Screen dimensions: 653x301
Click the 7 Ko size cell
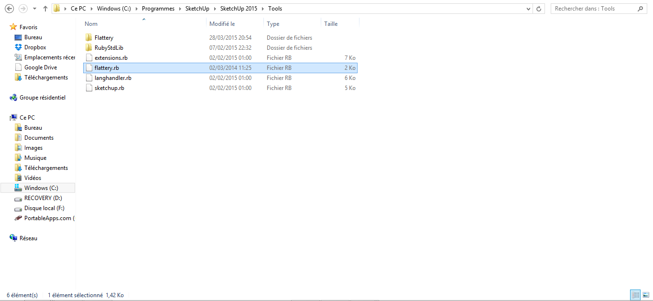coord(349,57)
